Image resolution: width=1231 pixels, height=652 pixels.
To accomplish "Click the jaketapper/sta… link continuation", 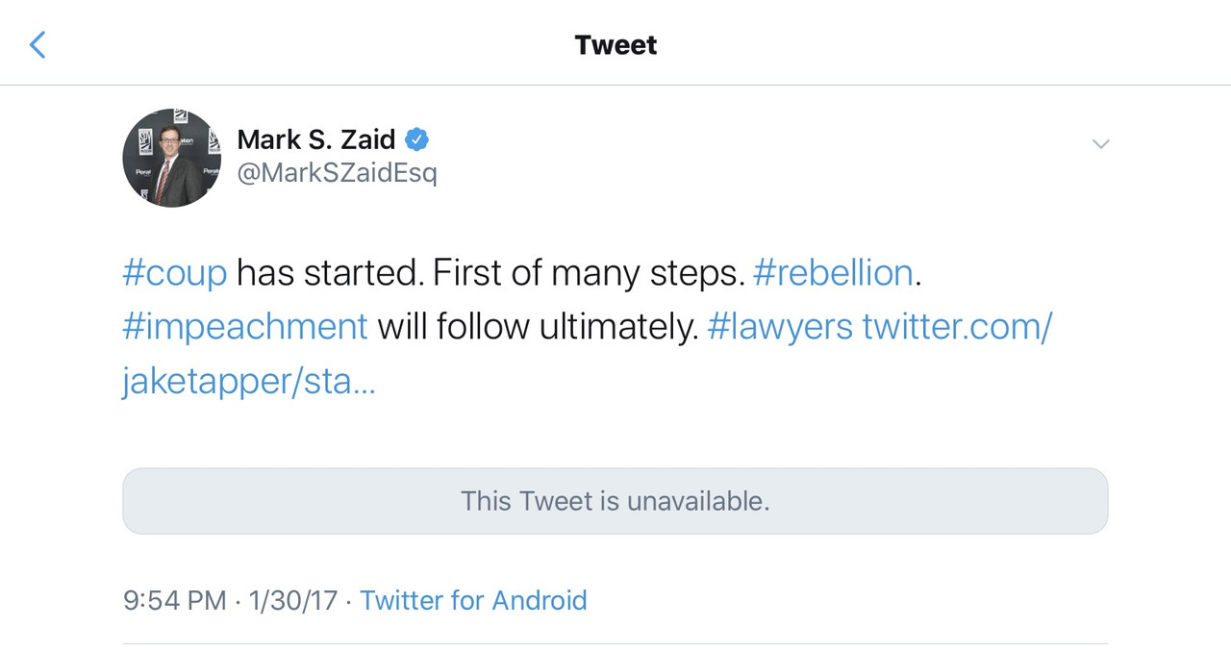I will tap(249, 381).
